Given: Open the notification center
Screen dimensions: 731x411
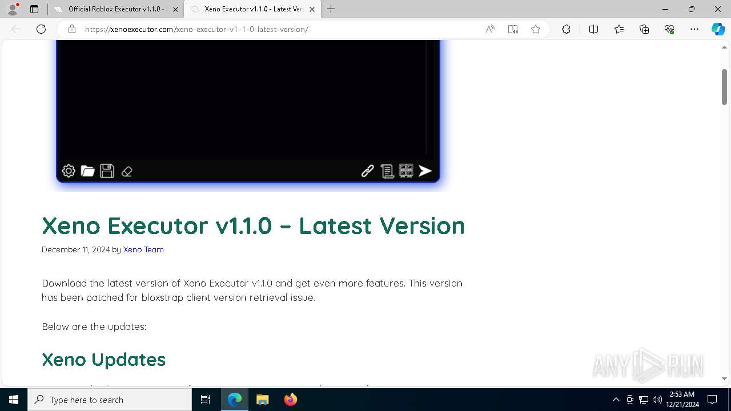Looking at the screenshot, I should [x=712, y=400].
